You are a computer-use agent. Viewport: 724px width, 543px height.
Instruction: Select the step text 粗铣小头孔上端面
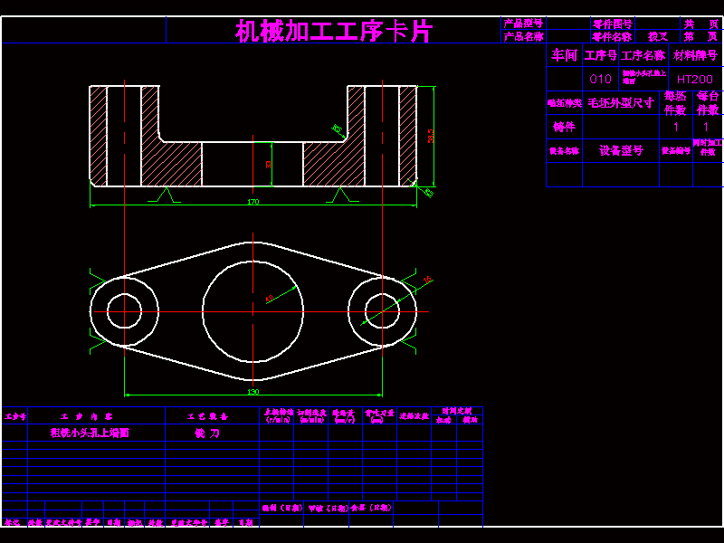point(90,433)
